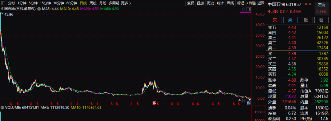This screenshot has width=331, height=121.
Task: Click the 内盘 value 282506
Action: click(321, 102)
